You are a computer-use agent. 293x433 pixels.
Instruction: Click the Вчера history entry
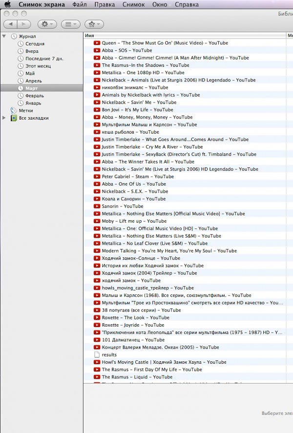32,51
